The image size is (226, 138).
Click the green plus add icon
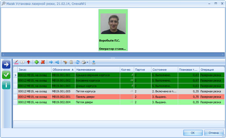37,62
